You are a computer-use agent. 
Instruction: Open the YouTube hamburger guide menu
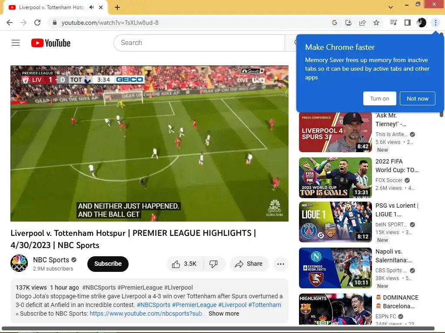tap(16, 43)
